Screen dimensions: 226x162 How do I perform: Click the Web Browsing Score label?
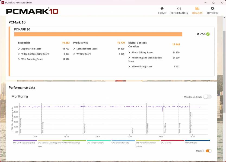[x=32, y=59]
